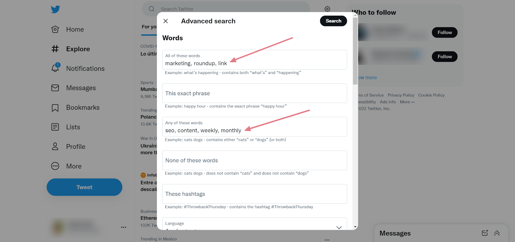Open the Profile page icon

(55, 146)
